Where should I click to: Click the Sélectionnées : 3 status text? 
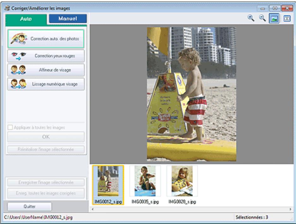tap(252, 217)
